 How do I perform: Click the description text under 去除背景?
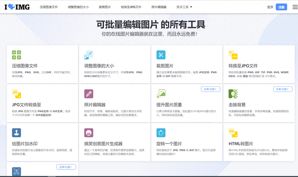click(x=258, y=113)
